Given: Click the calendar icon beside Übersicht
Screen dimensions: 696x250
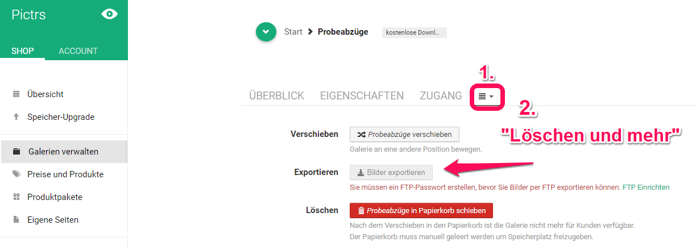Looking at the screenshot, I should click(x=16, y=94).
